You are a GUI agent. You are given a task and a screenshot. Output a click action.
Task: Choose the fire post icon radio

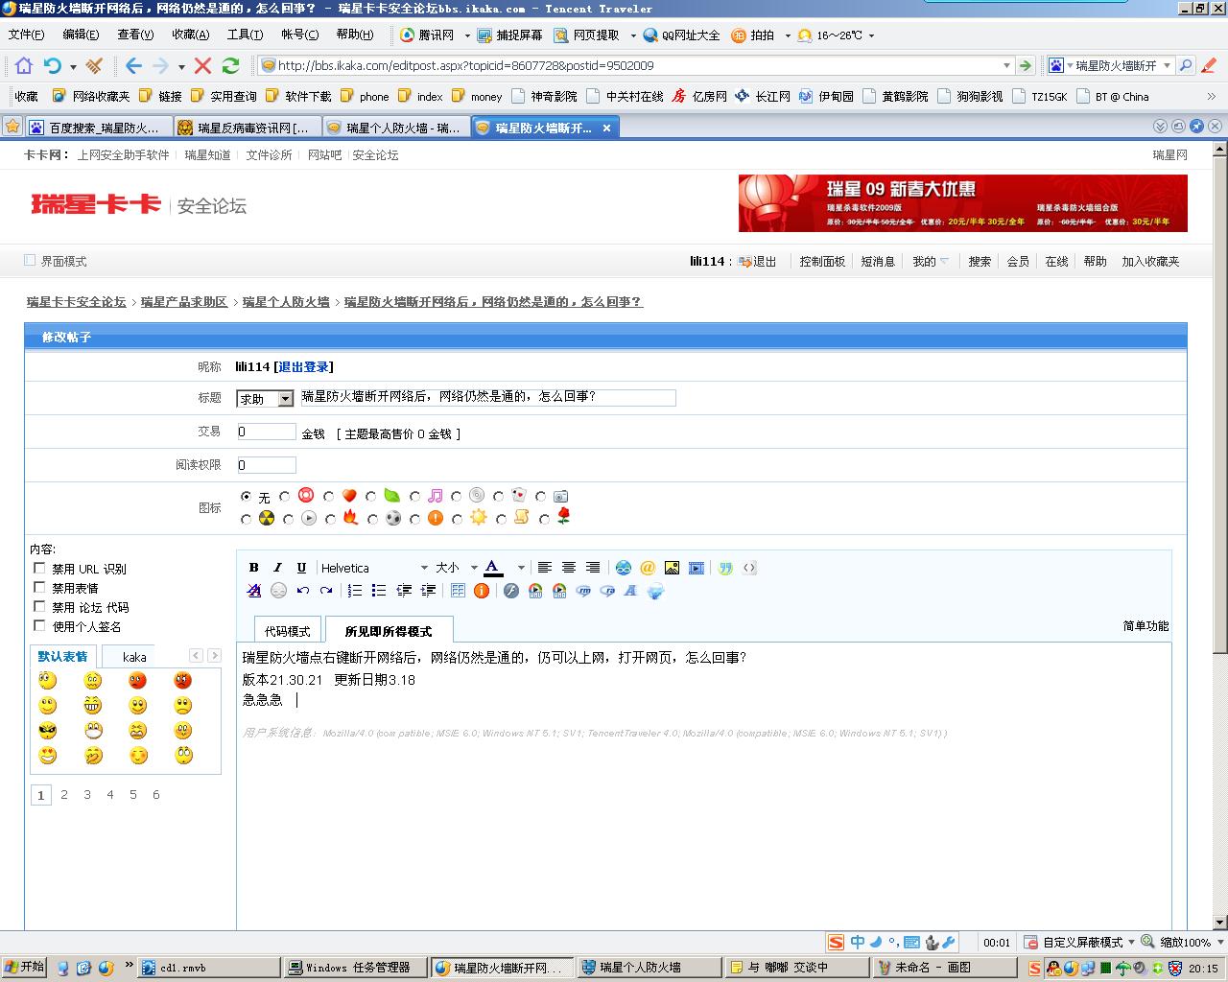(x=331, y=519)
